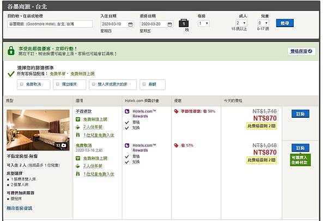The height and width of the screenshot is (221, 327).
Task: Click the child icon in the free cancellation option
Action: [x=78, y=174]
